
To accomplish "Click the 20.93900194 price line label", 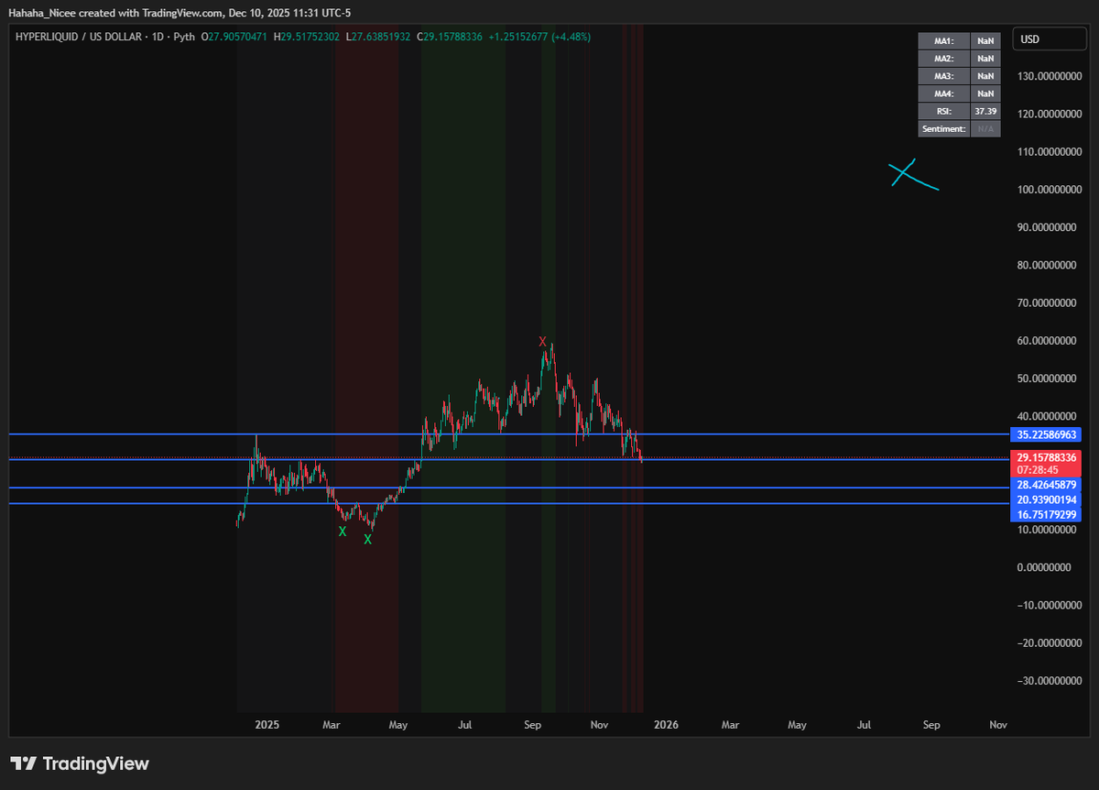I will [x=1048, y=499].
